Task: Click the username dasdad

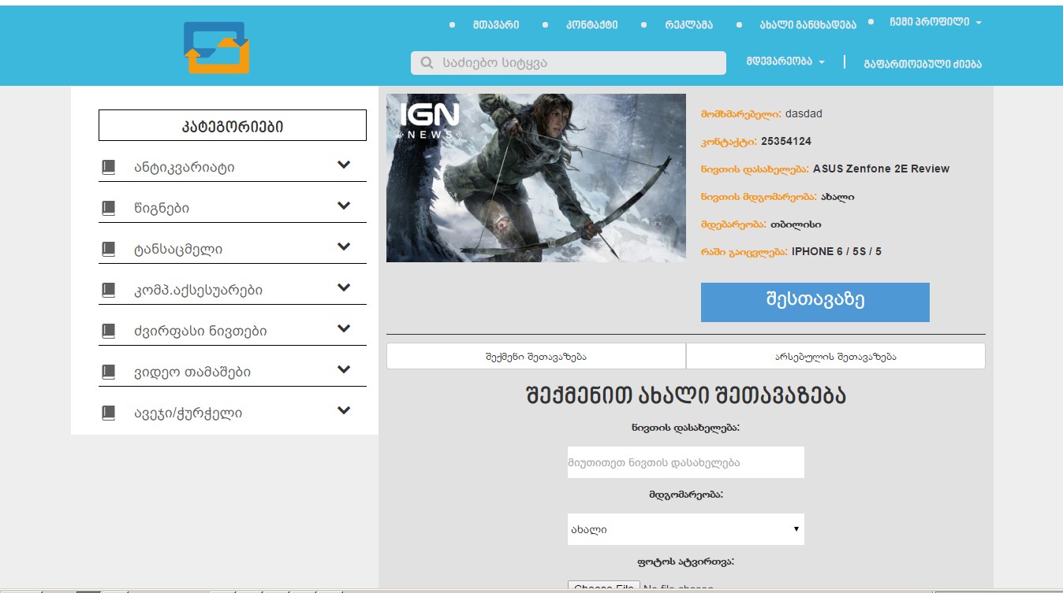Action: [x=804, y=113]
